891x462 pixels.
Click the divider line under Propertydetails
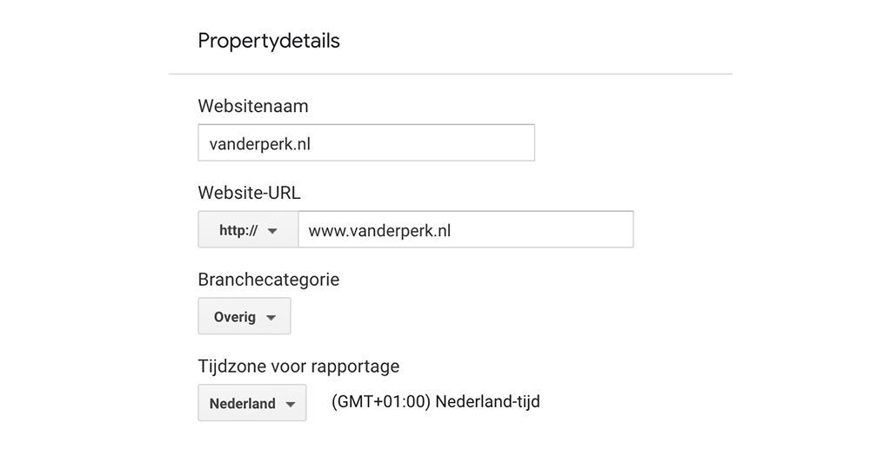(x=450, y=74)
